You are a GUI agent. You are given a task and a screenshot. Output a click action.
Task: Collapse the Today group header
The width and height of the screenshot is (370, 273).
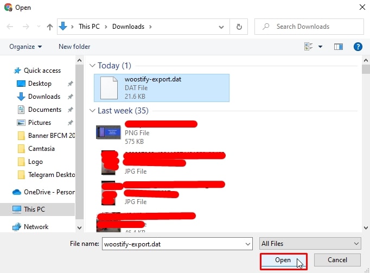(x=93, y=66)
